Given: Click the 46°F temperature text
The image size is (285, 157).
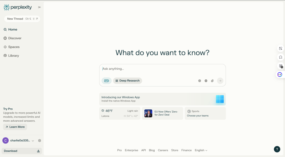Looking at the screenshot, I should click(x=109, y=111).
